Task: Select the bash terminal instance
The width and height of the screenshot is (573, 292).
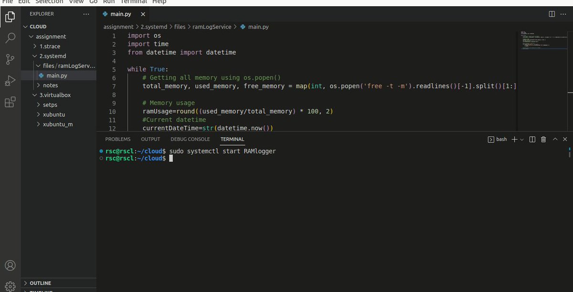Action: (x=497, y=139)
